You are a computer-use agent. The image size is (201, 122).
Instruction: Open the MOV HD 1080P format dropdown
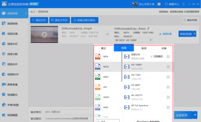[x=134, y=40]
